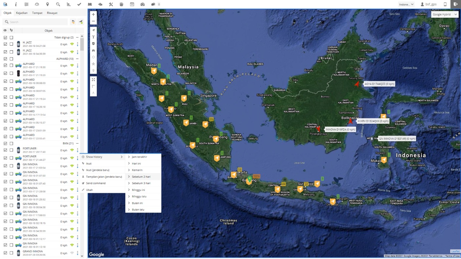Zoom in on the map

coord(93,14)
